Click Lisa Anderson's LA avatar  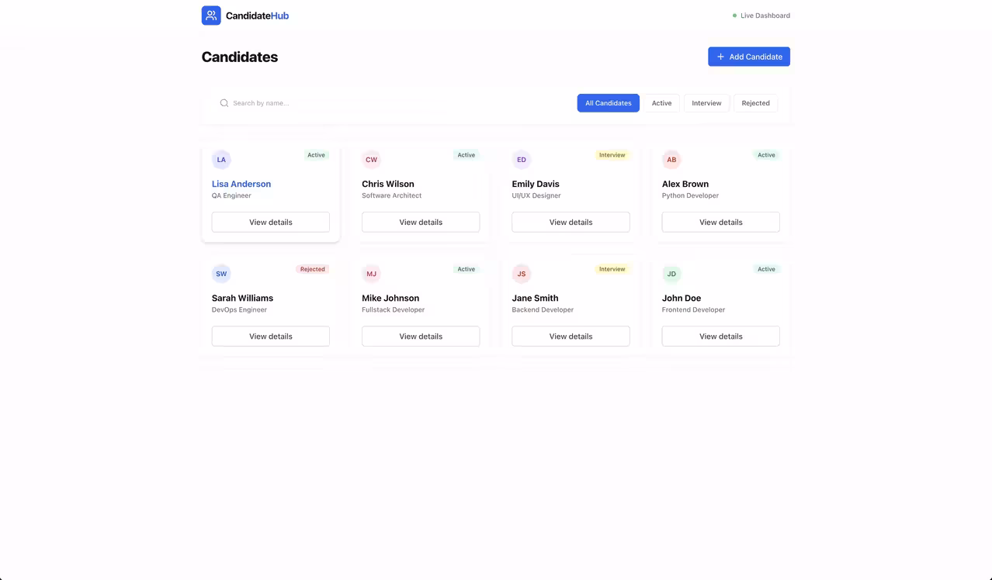coord(221,159)
